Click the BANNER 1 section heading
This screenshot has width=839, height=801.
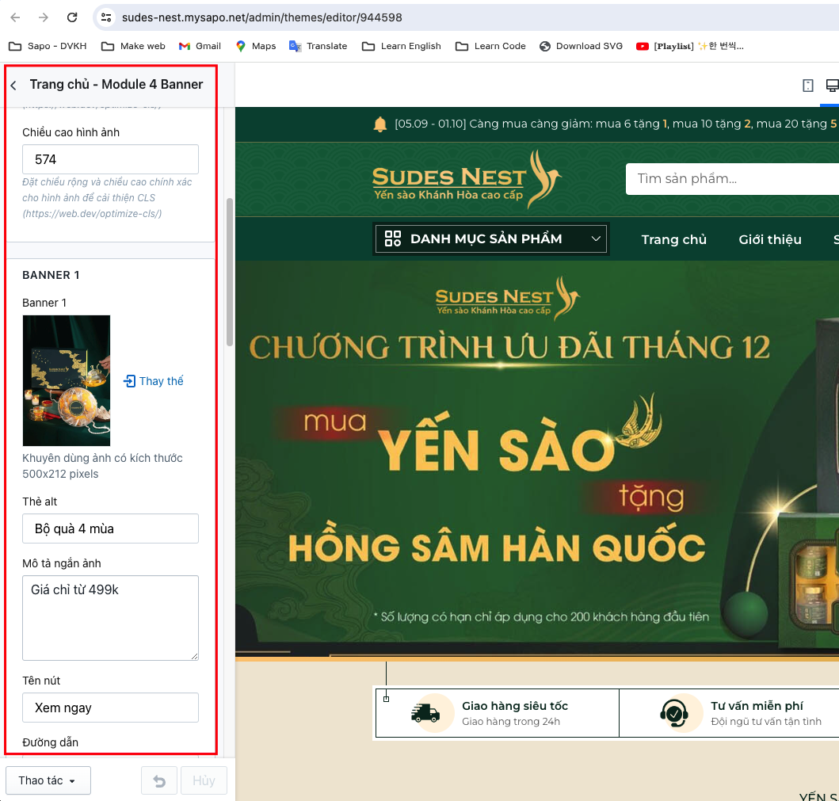coord(51,275)
